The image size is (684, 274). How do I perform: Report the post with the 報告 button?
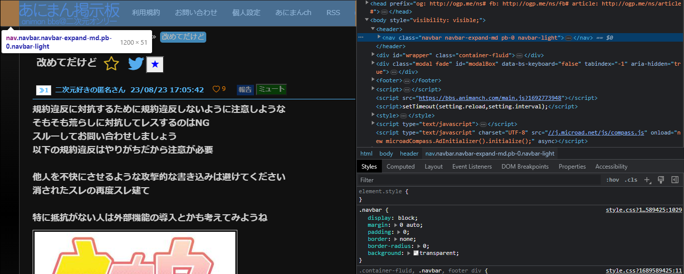coord(245,90)
